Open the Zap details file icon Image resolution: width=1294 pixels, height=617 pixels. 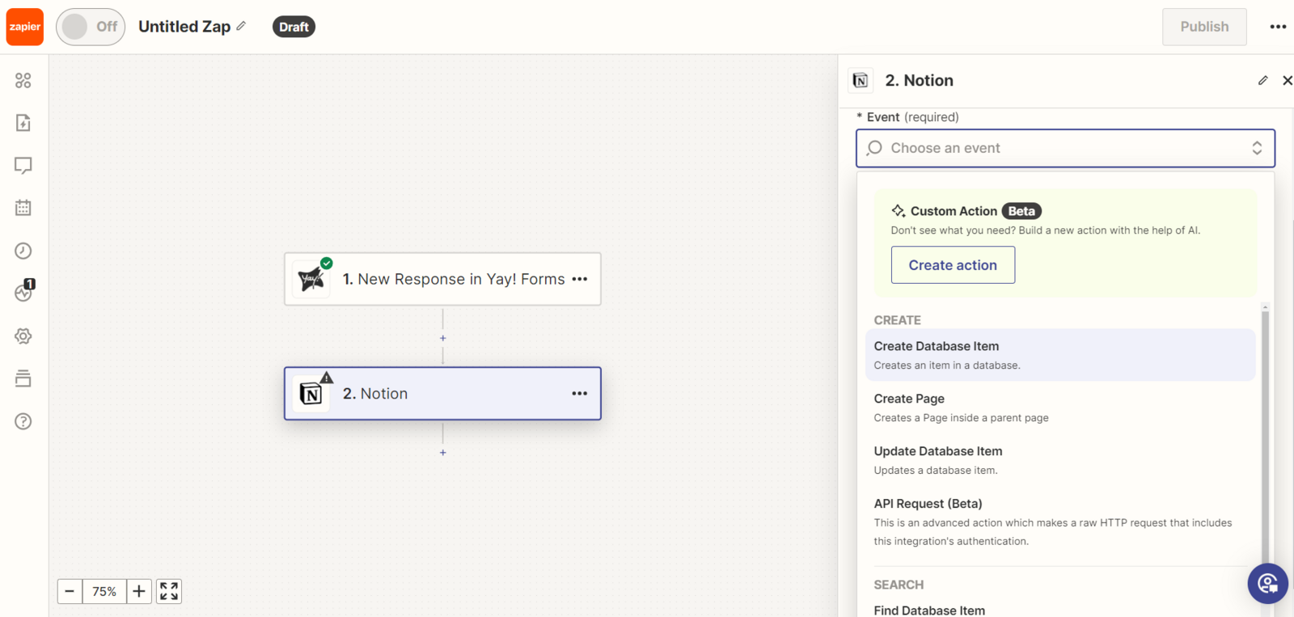[x=23, y=123]
